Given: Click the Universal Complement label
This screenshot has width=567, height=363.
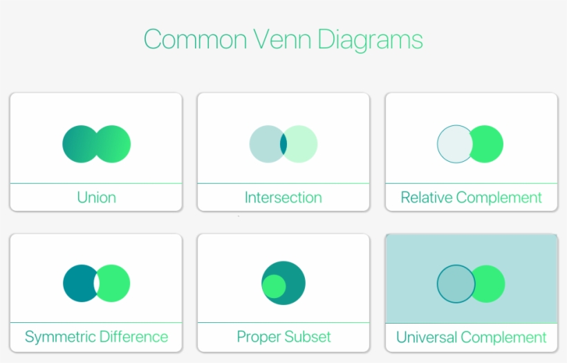Looking at the screenshot, I should point(471,337).
